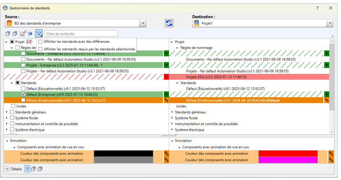
Task: Select destination 'Composants avec animation de vue en cou'
Action: pos(216,147)
